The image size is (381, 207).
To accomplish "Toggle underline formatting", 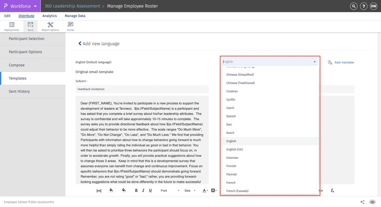I will click(150, 191).
